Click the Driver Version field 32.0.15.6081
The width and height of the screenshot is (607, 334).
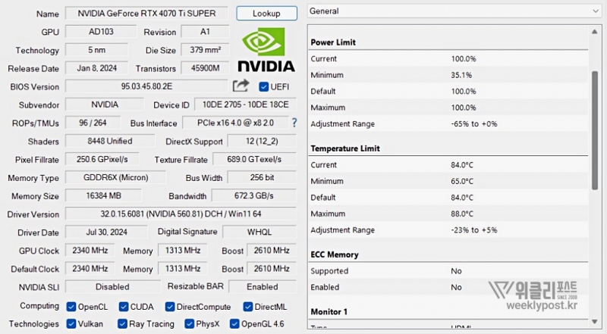tap(181, 214)
